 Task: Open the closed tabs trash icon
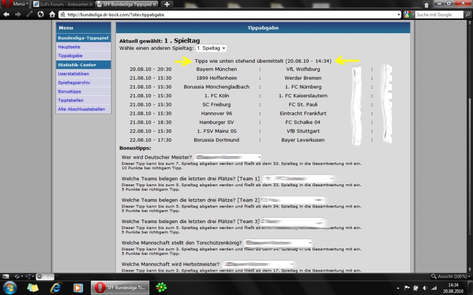(426, 4)
